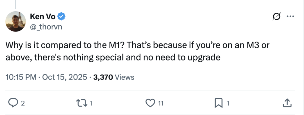Click the bookmark count 1
Image resolution: width=304 pixels, height=115 pixels.
tap(228, 103)
